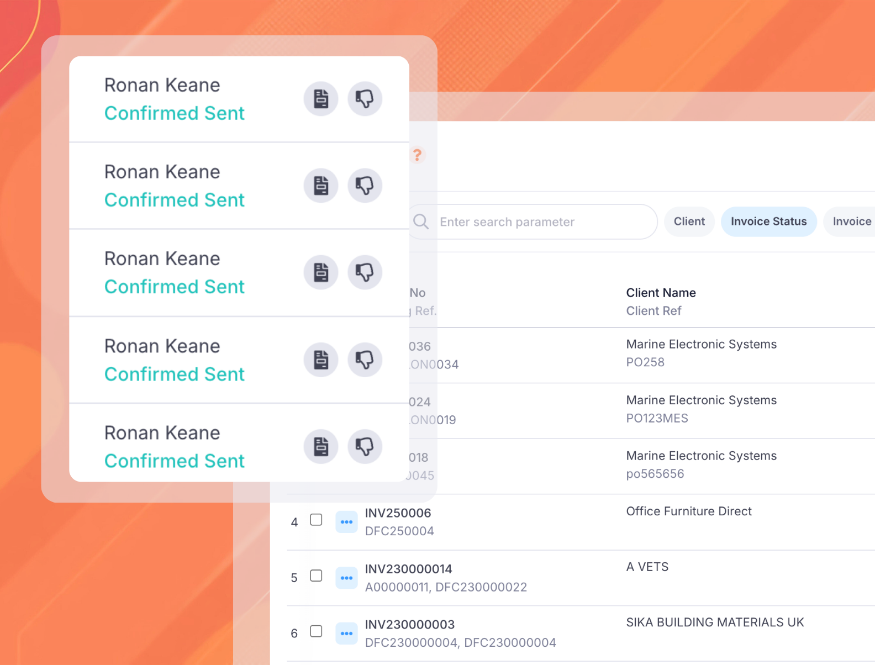Tick the checkbox for row 5 INV230000014
Screen dimensions: 875x665
coord(316,576)
